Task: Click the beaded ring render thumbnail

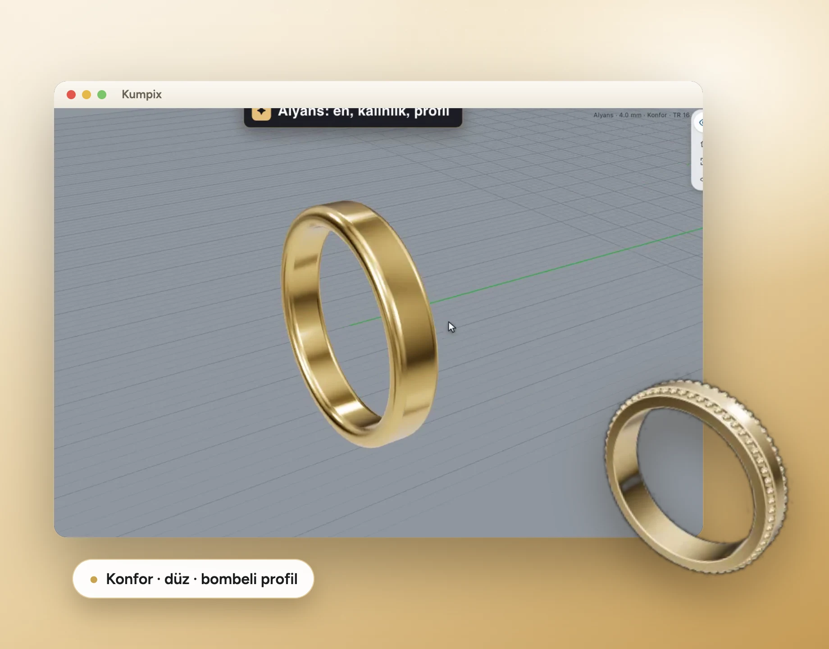Action: (696, 476)
